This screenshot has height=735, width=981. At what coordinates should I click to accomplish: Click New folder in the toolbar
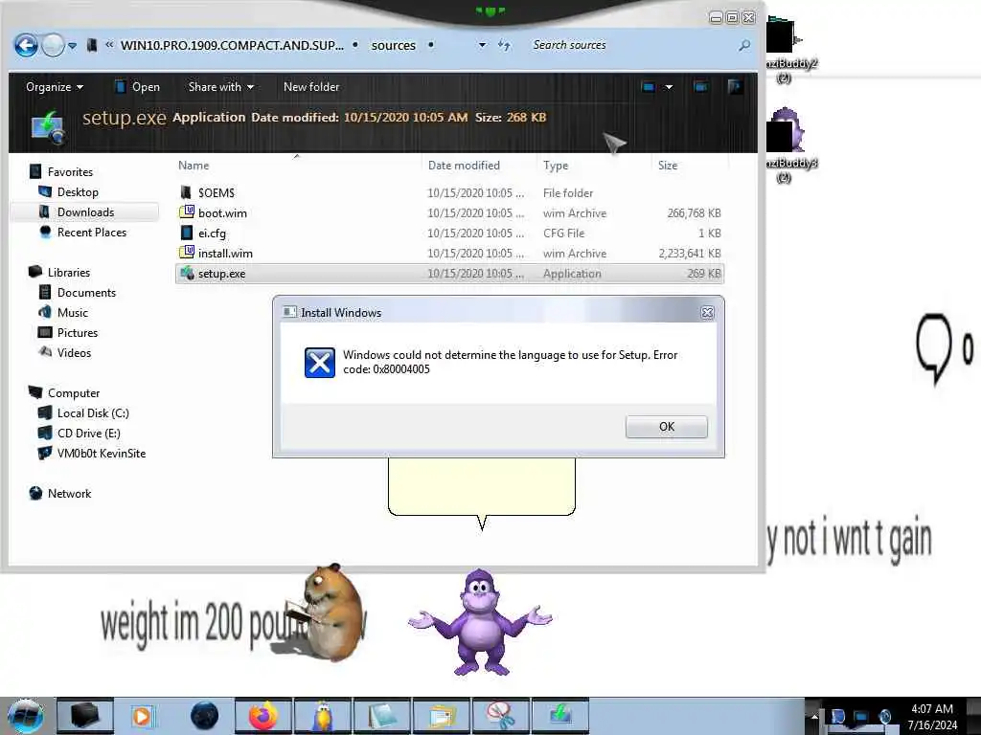(311, 87)
